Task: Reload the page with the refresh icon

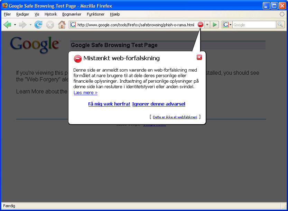Action: [x=38, y=25]
